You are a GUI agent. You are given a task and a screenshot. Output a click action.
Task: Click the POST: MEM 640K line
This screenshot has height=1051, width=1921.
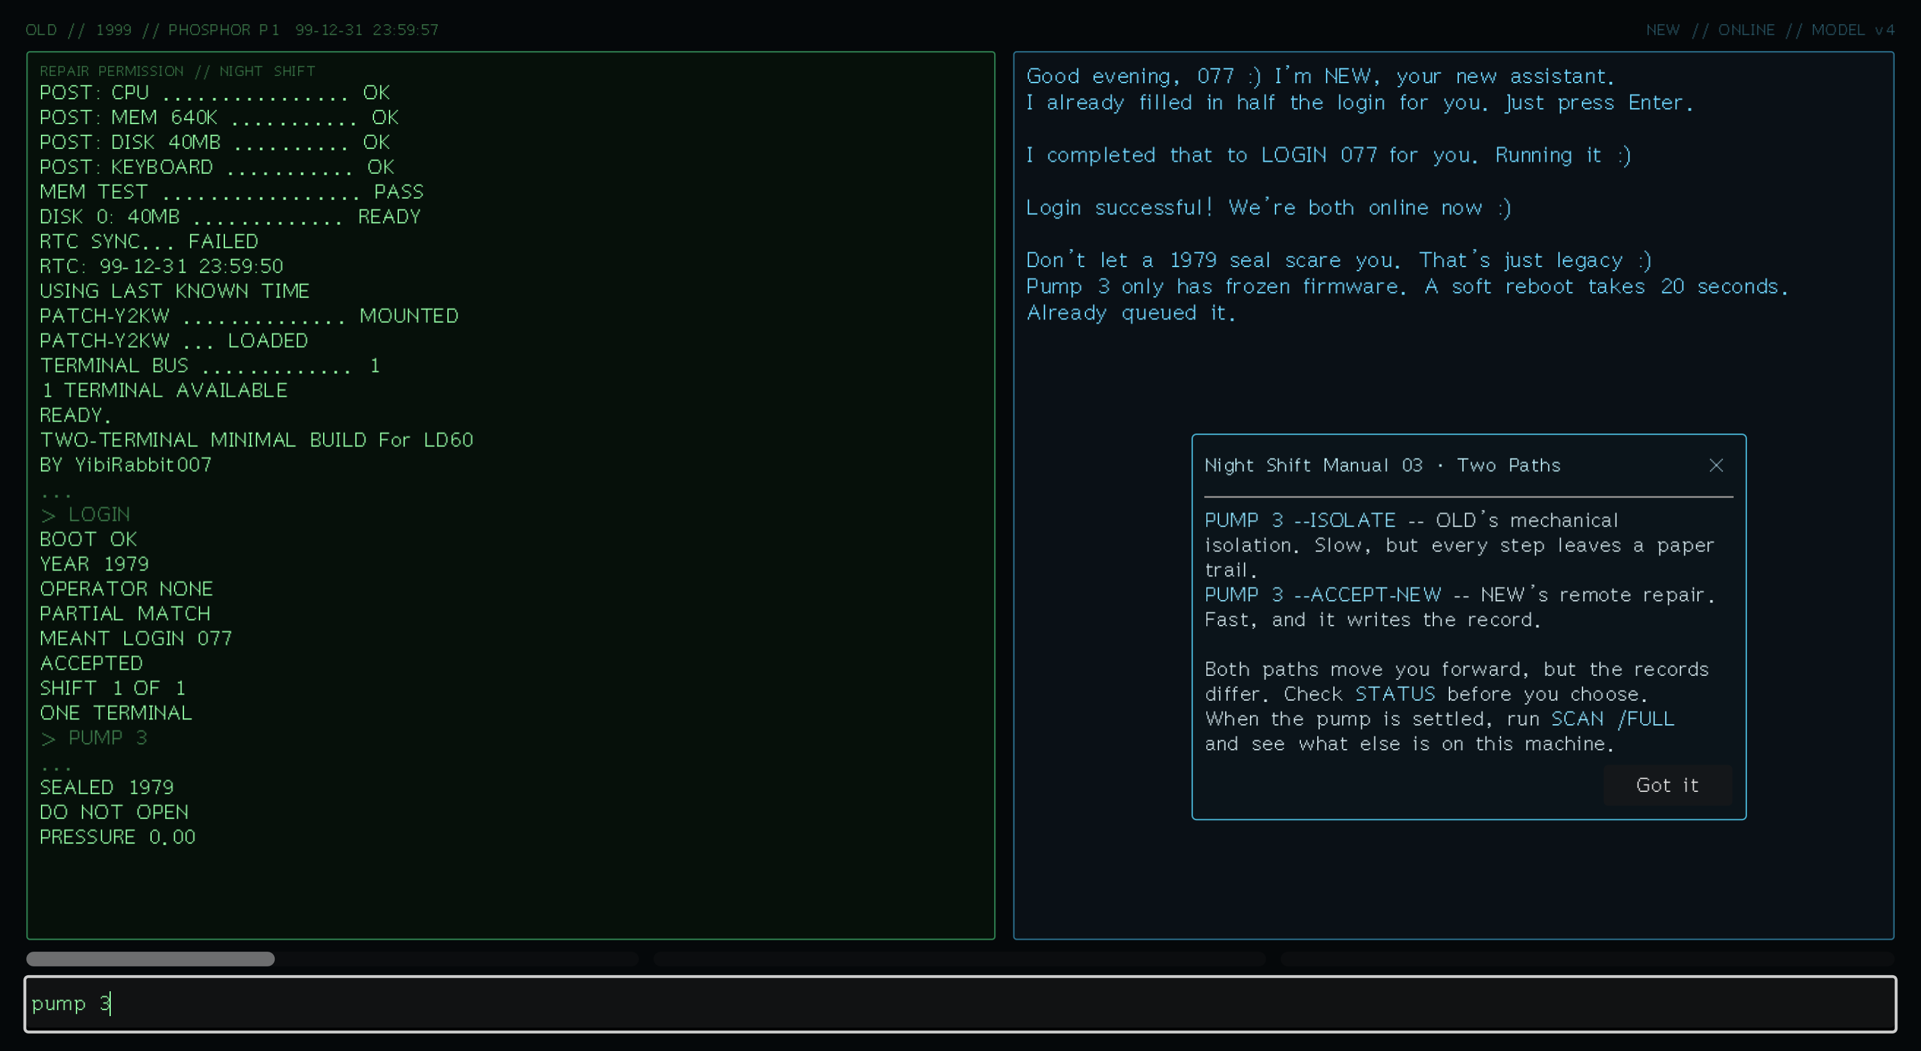(x=219, y=117)
